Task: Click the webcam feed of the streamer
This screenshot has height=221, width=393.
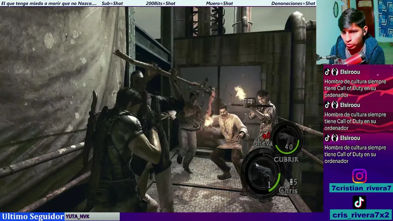Action: coord(355,32)
